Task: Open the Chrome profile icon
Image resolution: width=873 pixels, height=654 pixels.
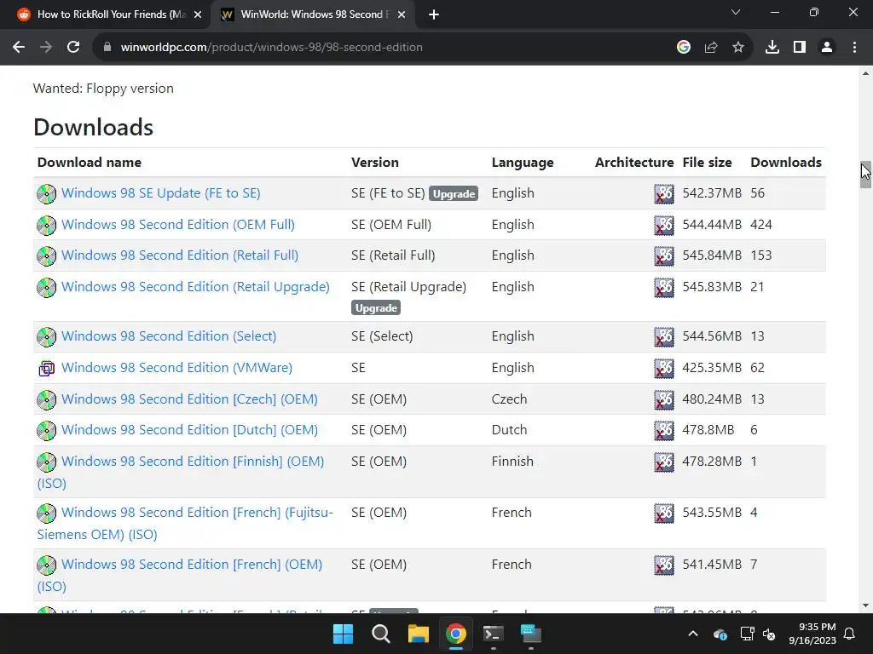Action: [x=827, y=48]
